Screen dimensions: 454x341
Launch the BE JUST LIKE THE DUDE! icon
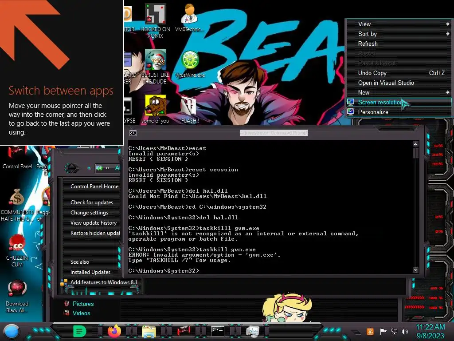pyautogui.click(x=156, y=67)
